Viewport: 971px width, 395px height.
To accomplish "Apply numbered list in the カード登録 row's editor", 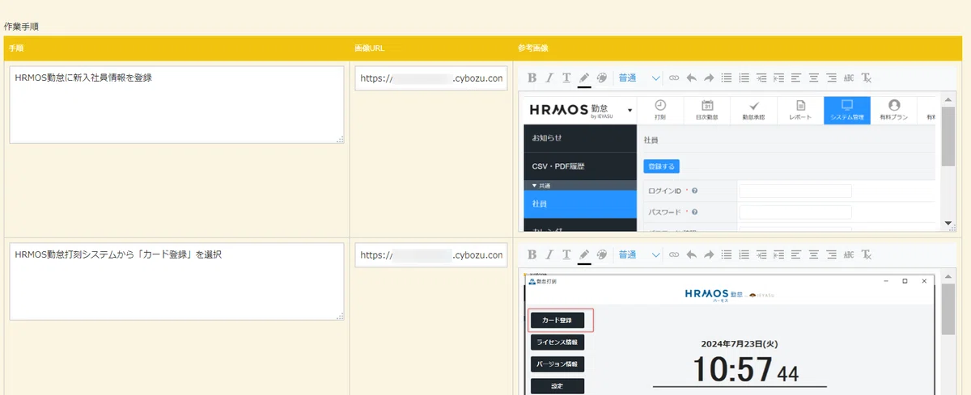I will (x=744, y=254).
